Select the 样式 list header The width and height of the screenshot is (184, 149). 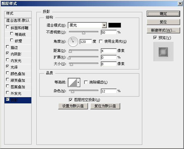(18, 14)
